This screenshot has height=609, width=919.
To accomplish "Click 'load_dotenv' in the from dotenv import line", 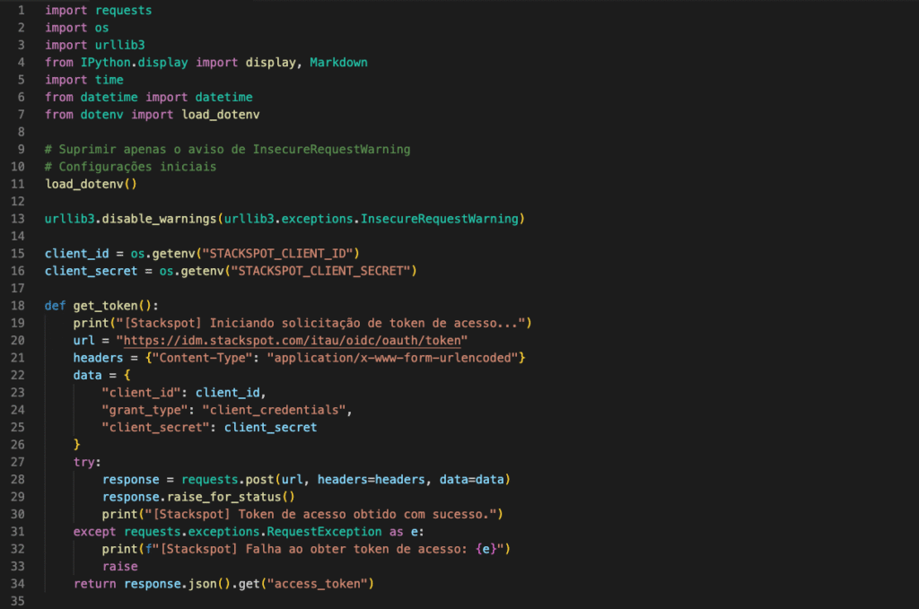I will pyautogui.click(x=221, y=114).
